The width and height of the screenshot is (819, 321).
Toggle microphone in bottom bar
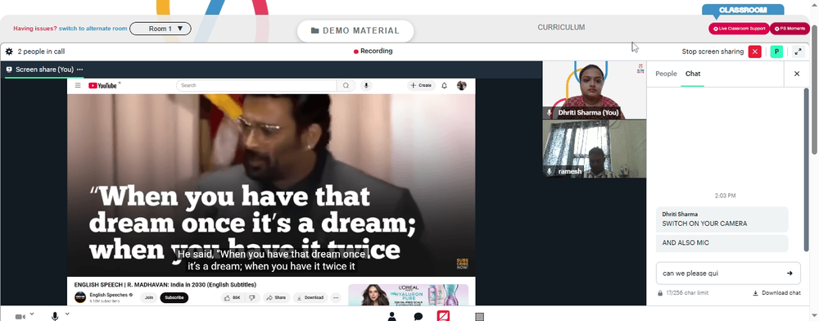pos(55,316)
